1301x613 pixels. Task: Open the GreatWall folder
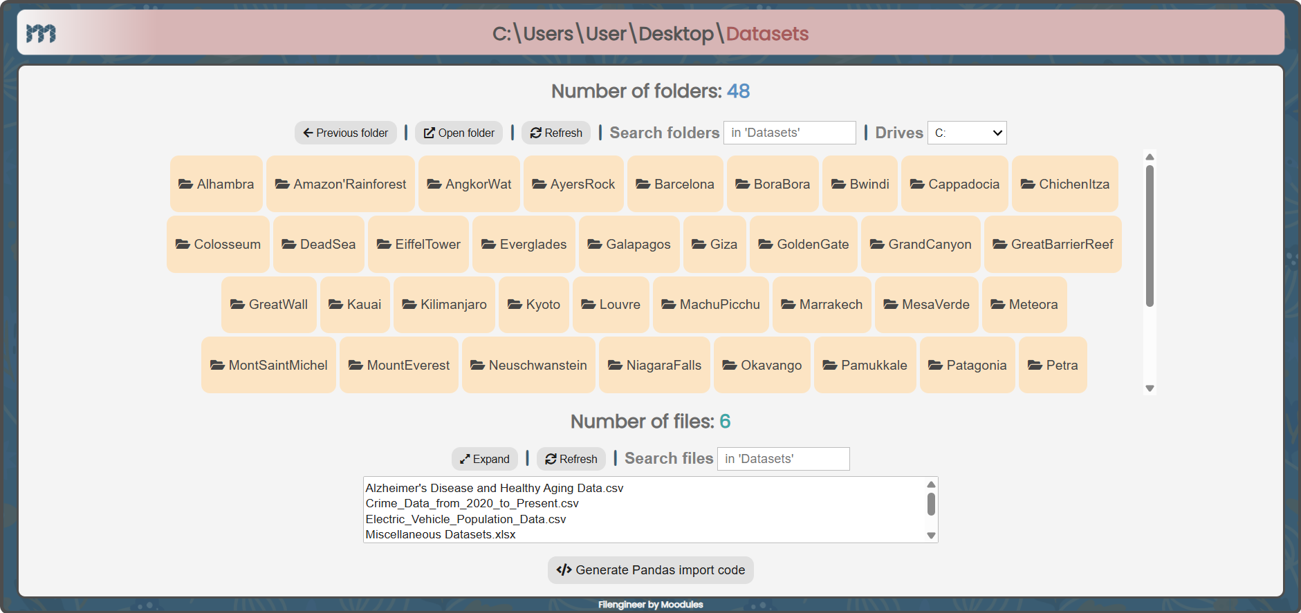(x=269, y=304)
